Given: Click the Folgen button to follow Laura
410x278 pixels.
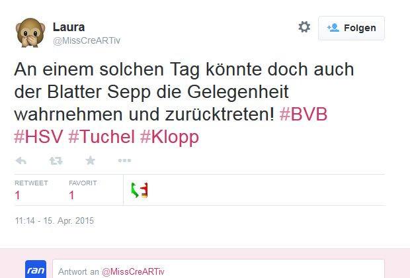Looking at the screenshot, I should [x=351, y=28].
